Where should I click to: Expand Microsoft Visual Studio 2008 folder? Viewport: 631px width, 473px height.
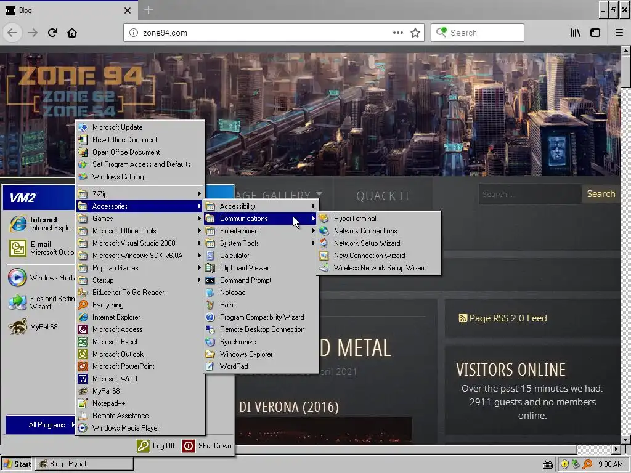140,243
